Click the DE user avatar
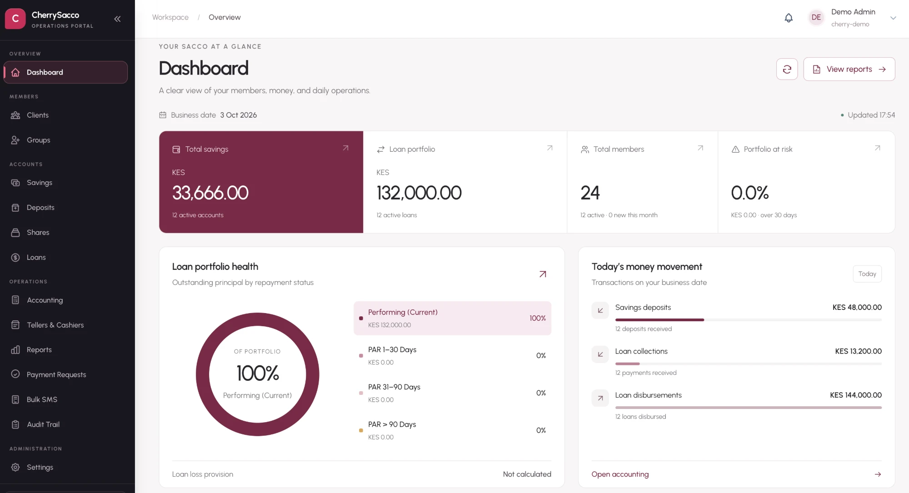The image size is (909, 493). 816,18
